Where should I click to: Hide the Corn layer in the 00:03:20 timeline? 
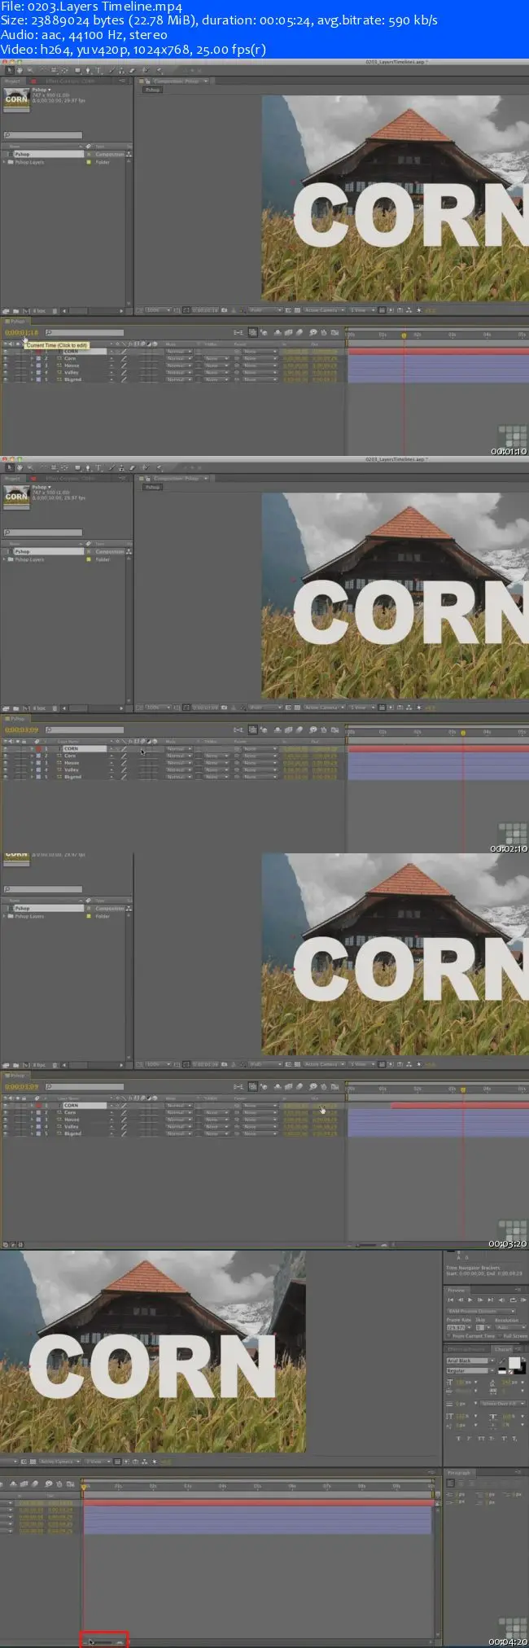(x=6, y=1112)
